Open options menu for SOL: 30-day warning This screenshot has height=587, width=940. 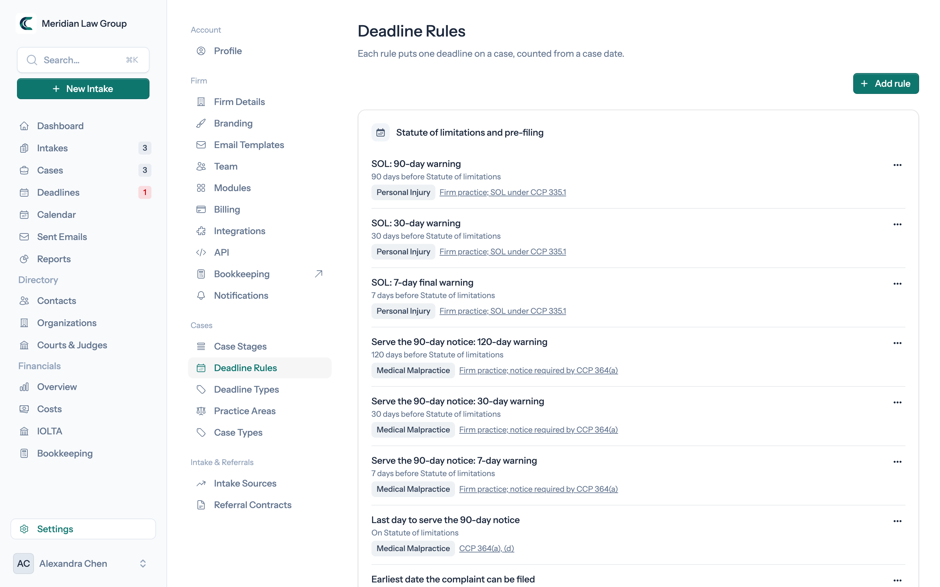(x=897, y=224)
